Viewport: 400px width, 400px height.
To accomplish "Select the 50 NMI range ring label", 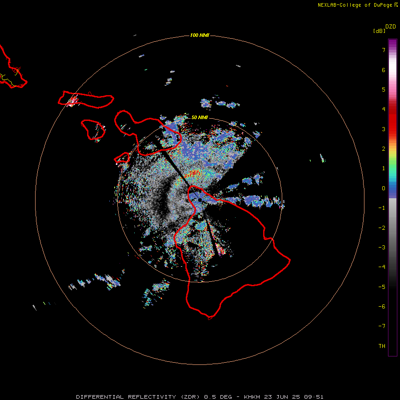I will [200, 117].
